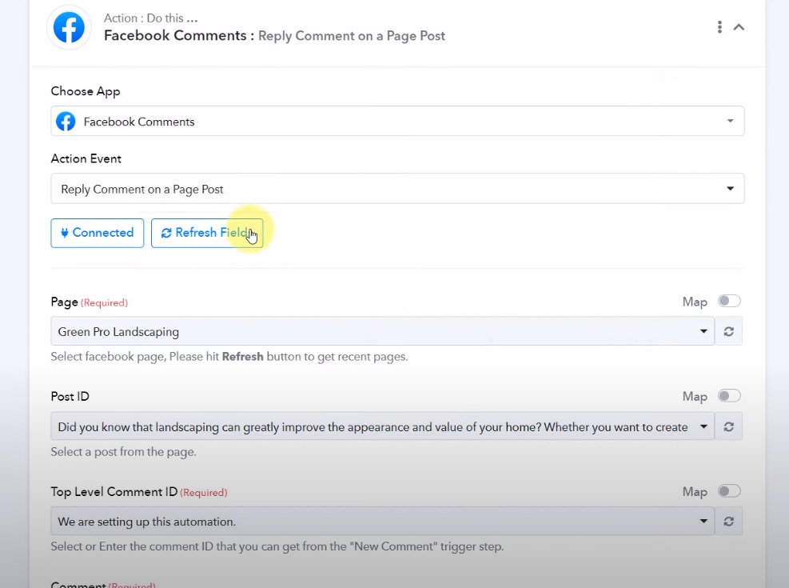Screen dimensions: 789x588
Task: Refresh the Page field list
Action: click(x=728, y=331)
